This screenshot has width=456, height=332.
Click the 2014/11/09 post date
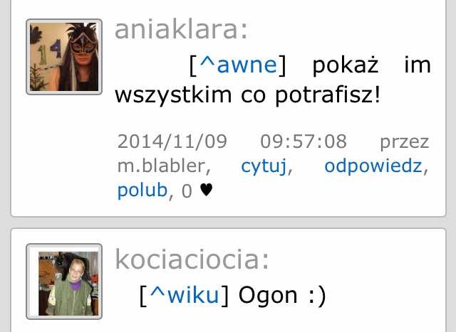click(172, 141)
